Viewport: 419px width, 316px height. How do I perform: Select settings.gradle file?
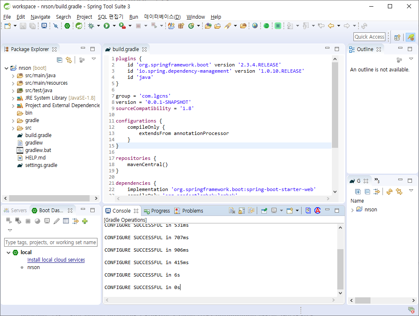coord(41,165)
